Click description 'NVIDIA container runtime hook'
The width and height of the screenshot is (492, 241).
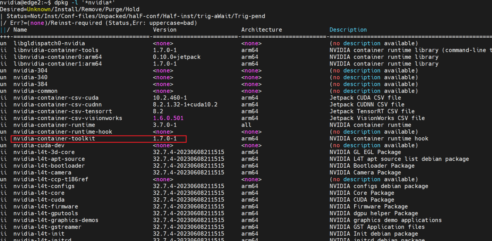click(x=379, y=139)
